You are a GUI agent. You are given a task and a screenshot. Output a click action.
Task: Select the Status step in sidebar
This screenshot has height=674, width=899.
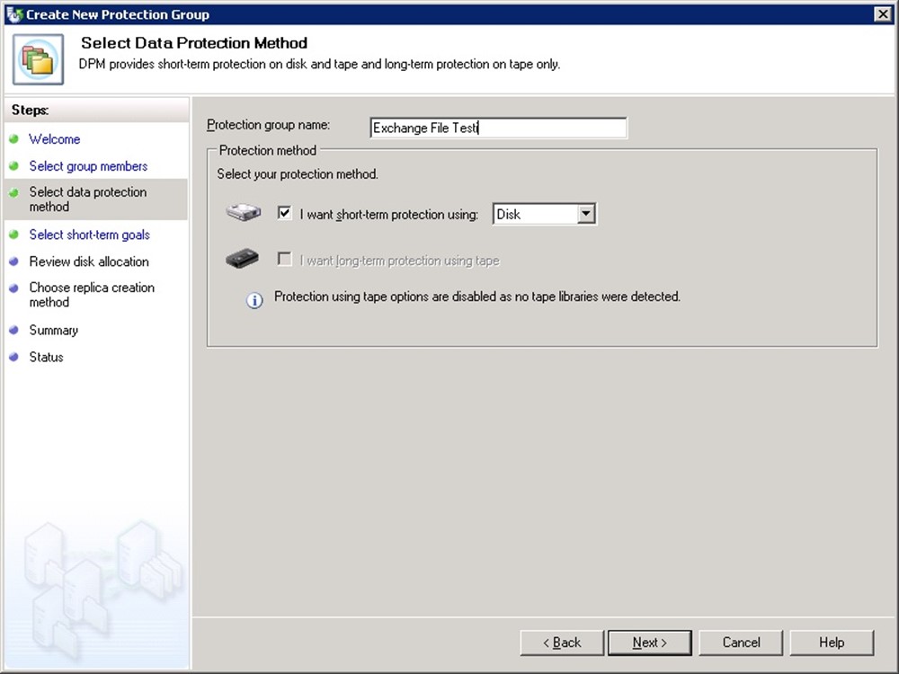[46, 357]
